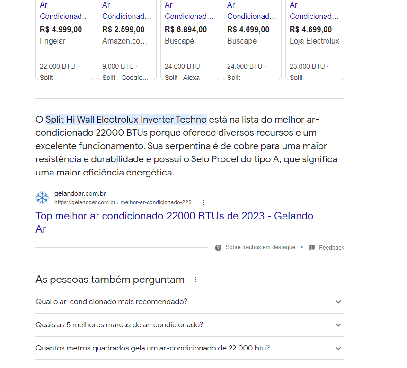Click the question mark icon for featured snippets
The image size is (407, 368).
click(x=218, y=248)
